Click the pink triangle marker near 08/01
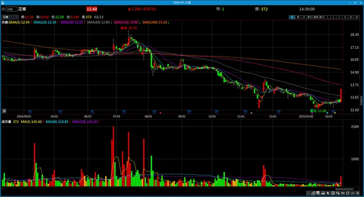The image size is (364, 197). [160, 113]
